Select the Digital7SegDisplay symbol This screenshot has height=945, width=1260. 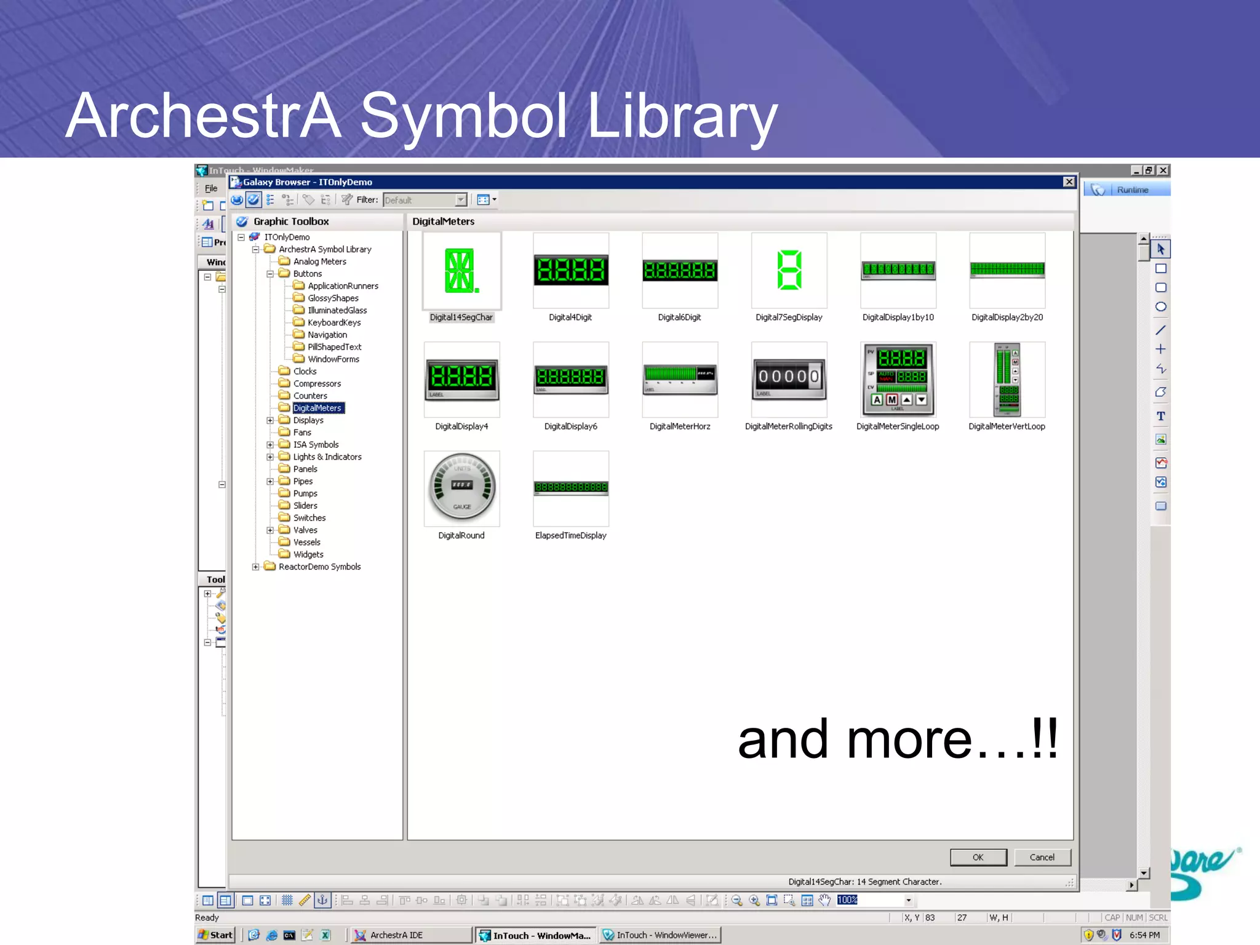pos(789,278)
